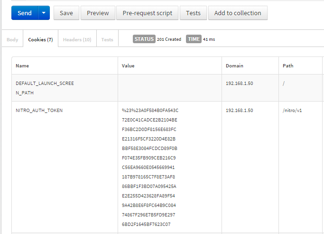The height and width of the screenshot is (234, 324).
Task: Click the Preview button
Action: 98,13
